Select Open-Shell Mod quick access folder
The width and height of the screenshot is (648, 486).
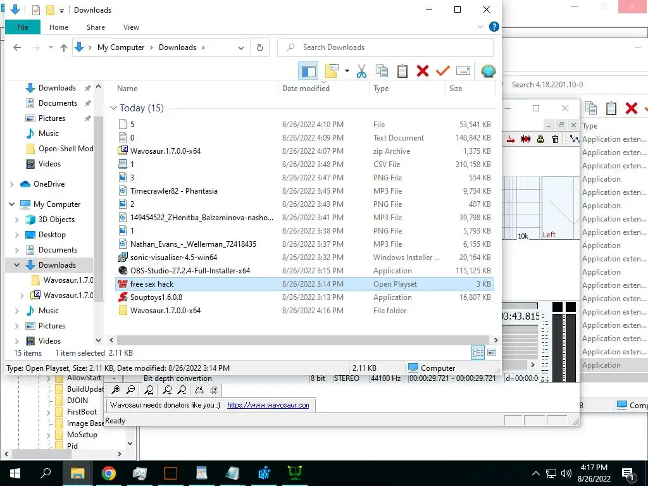tap(59, 149)
